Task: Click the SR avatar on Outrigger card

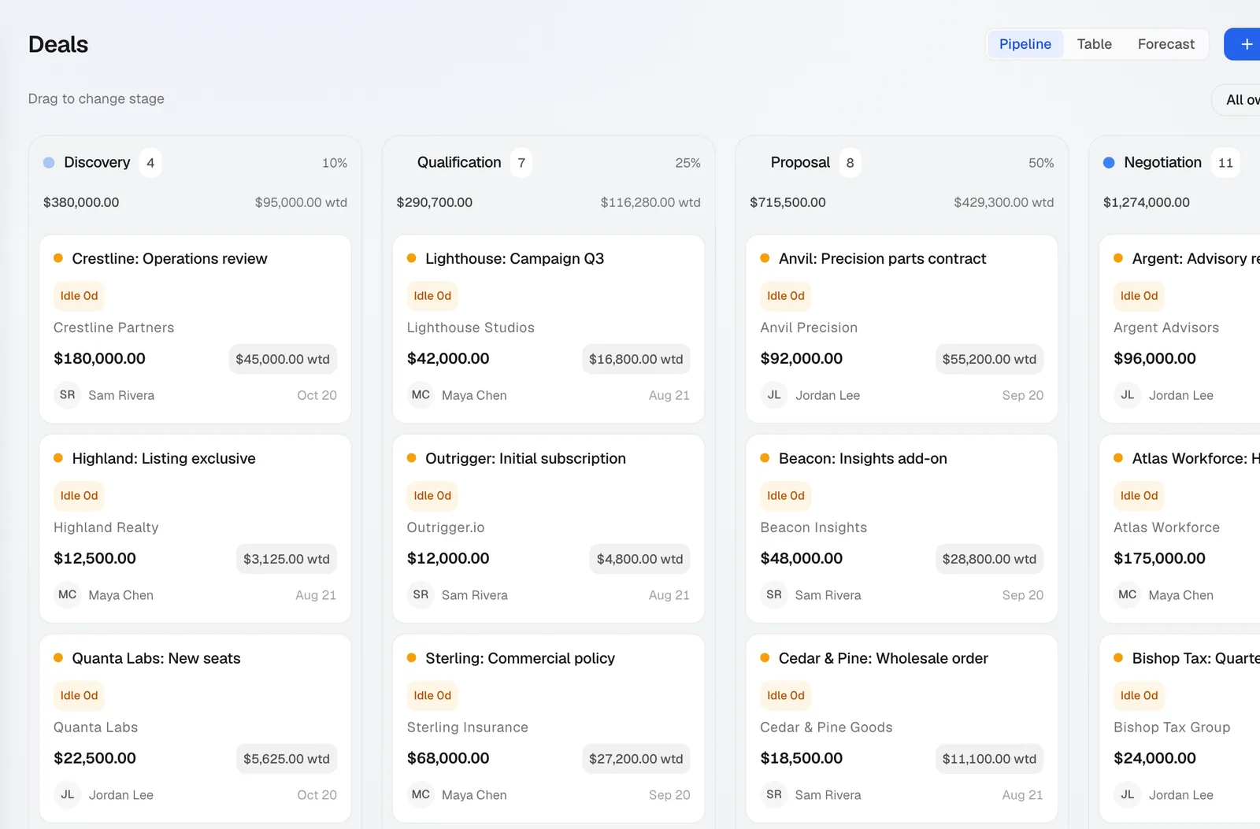Action: click(421, 595)
